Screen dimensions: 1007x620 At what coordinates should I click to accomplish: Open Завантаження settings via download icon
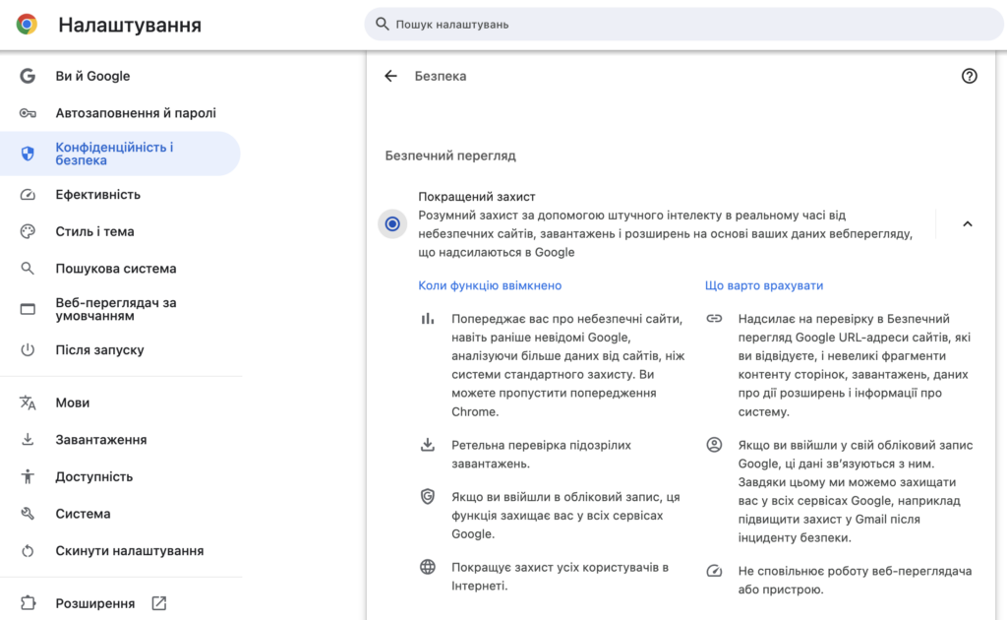pyautogui.click(x=28, y=439)
